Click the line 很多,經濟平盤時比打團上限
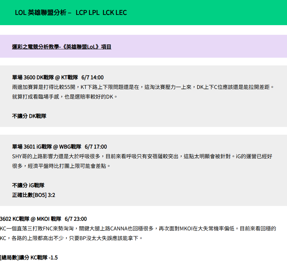 pyautogui.click(x=61, y=166)
